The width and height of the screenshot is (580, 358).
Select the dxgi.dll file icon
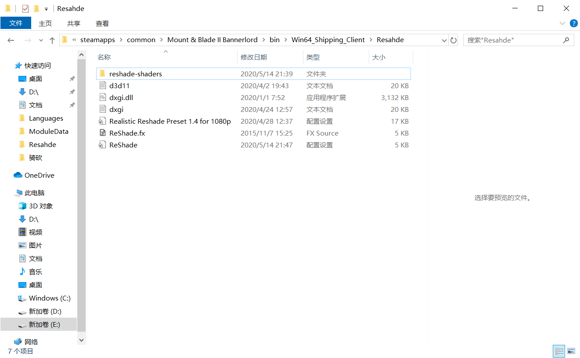pyautogui.click(x=102, y=97)
